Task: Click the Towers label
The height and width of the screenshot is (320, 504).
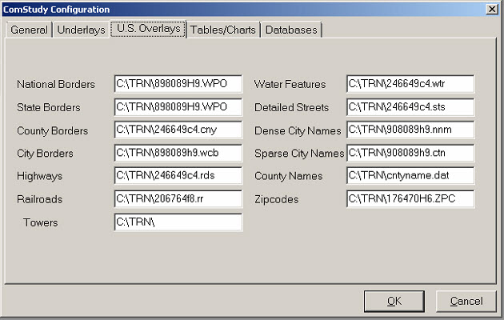Action: click(x=41, y=222)
